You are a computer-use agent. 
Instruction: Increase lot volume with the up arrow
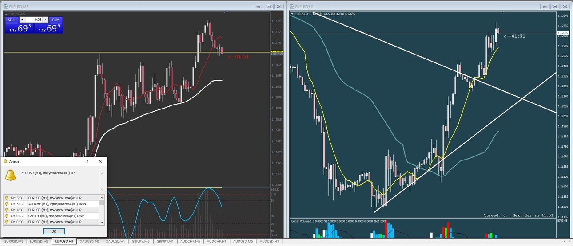(x=45, y=20)
